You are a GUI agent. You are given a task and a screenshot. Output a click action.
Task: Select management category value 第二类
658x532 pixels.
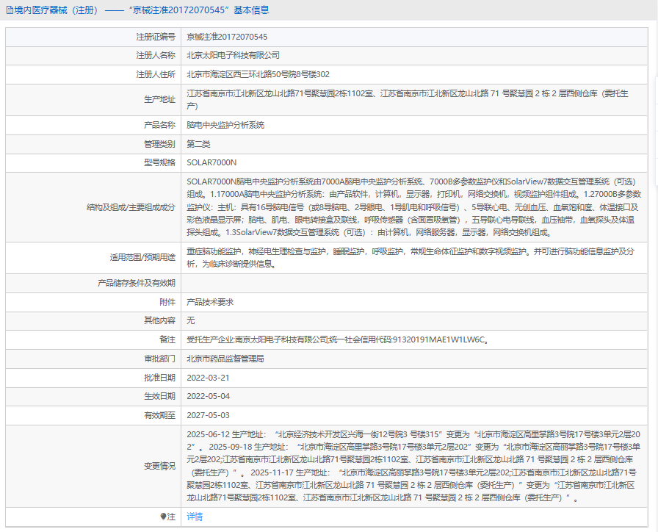pyautogui.click(x=198, y=144)
